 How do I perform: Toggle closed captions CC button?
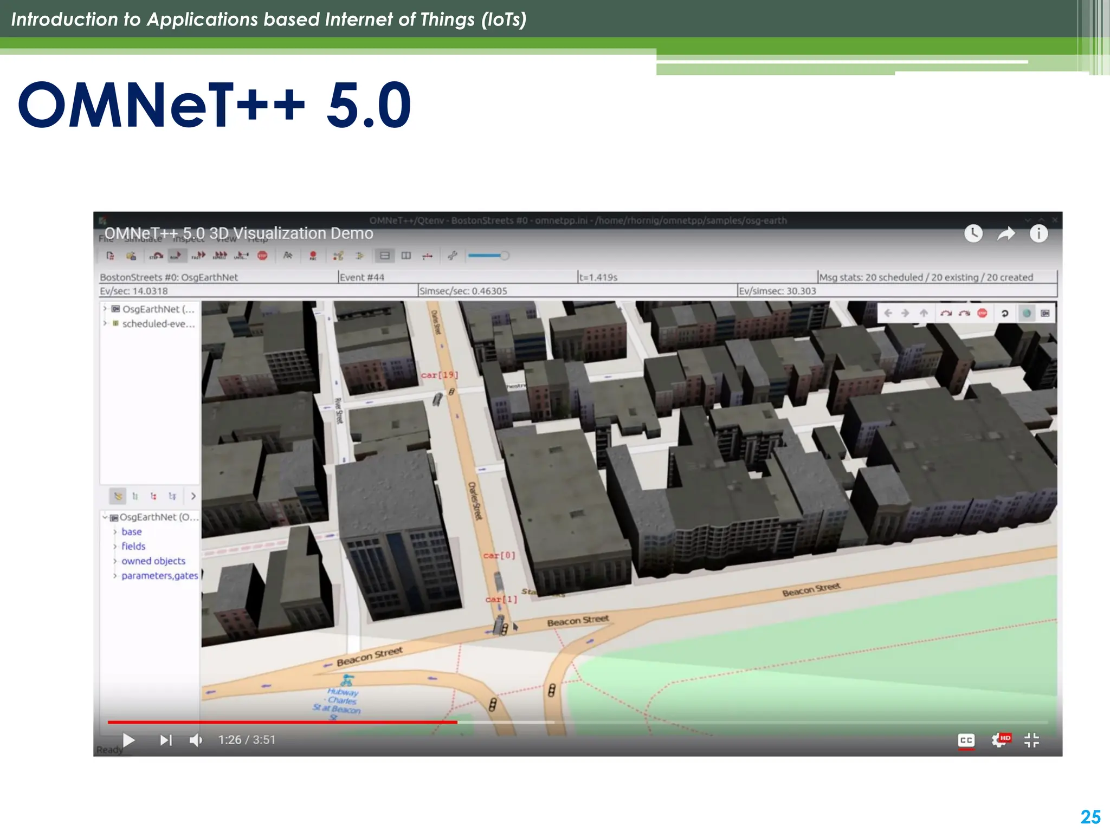[x=966, y=740]
